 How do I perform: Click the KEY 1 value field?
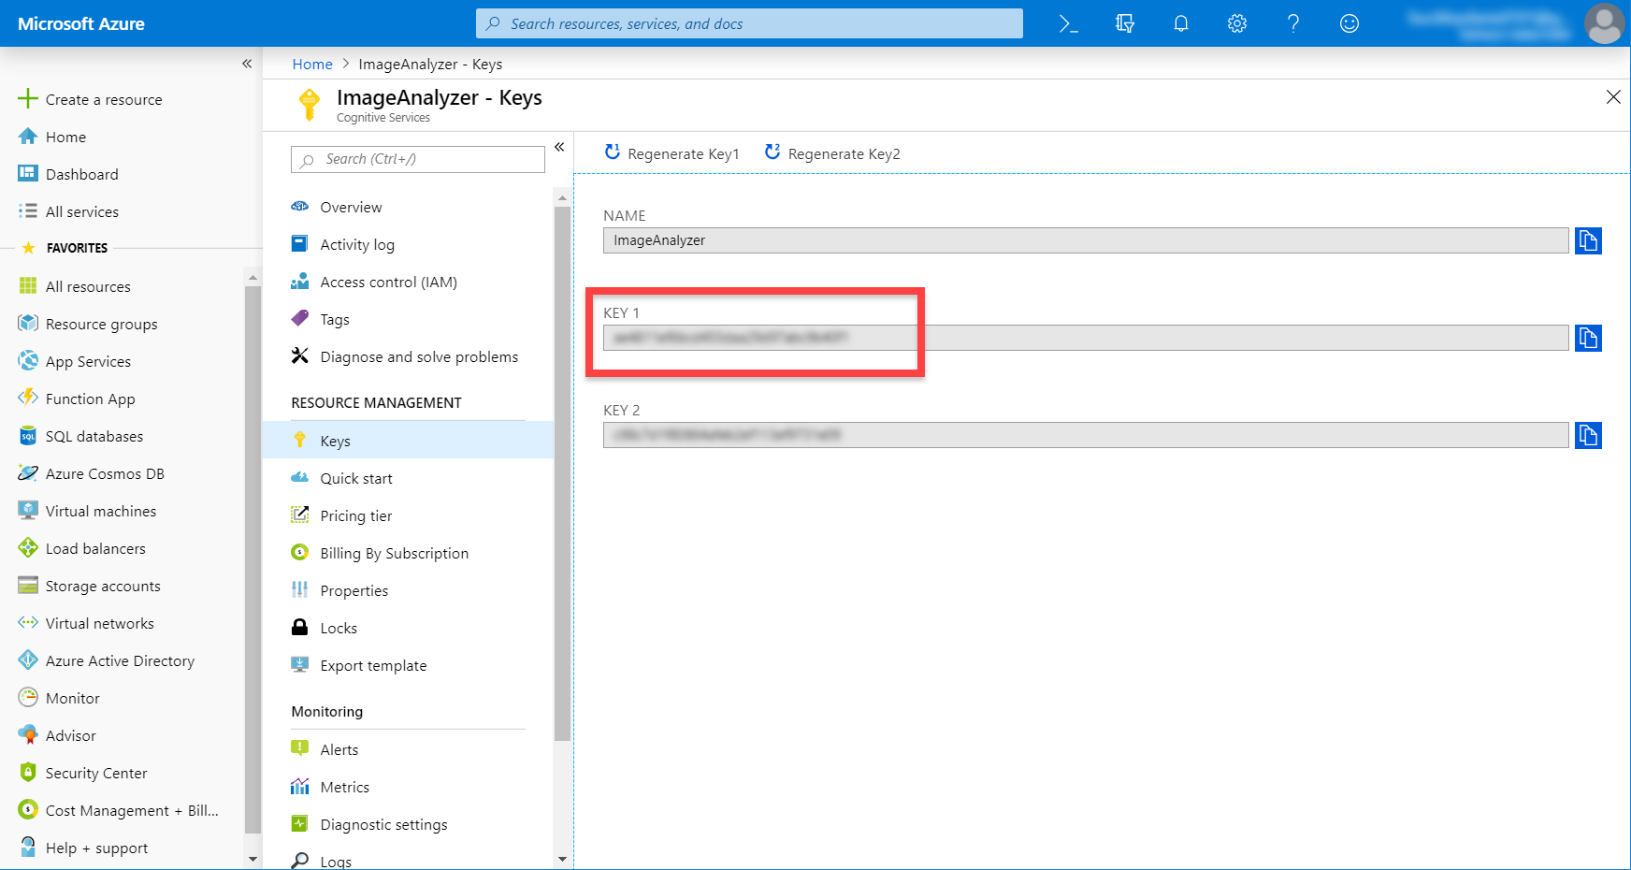click(1086, 338)
